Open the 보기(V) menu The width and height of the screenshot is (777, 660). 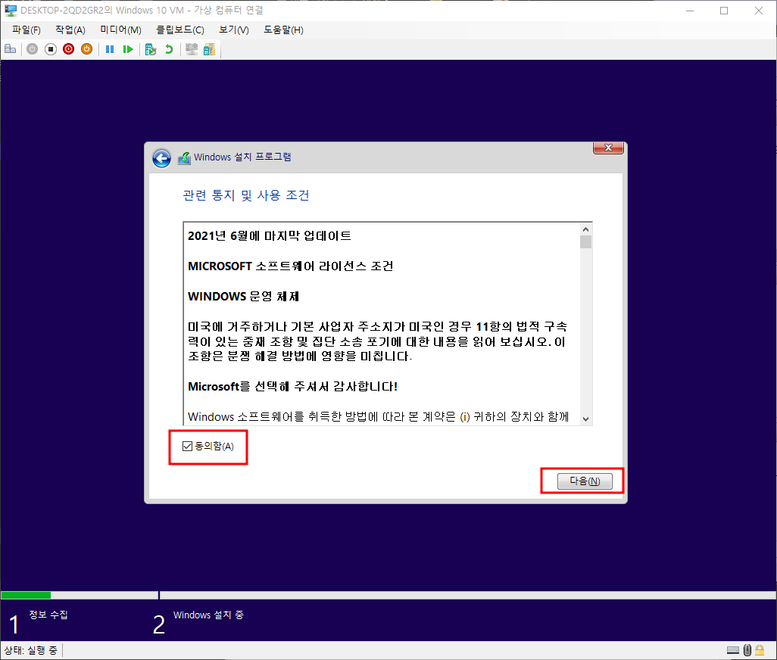[x=234, y=30]
